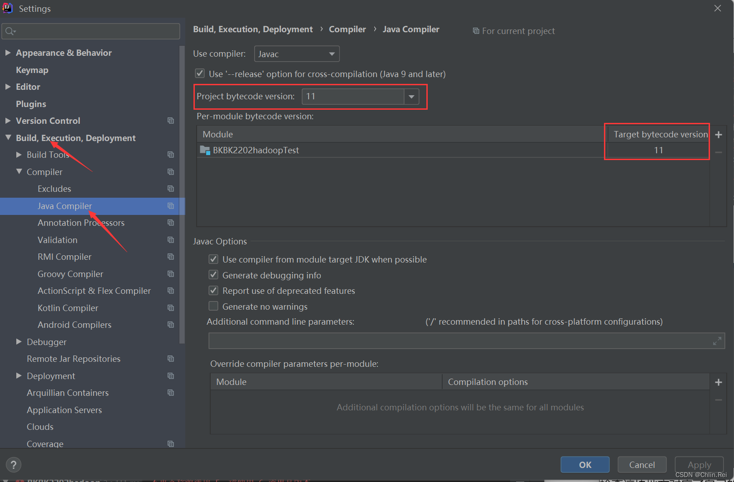Toggle Use compiler from module target JDK
This screenshot has height=482, width=734.
point(213,259)
